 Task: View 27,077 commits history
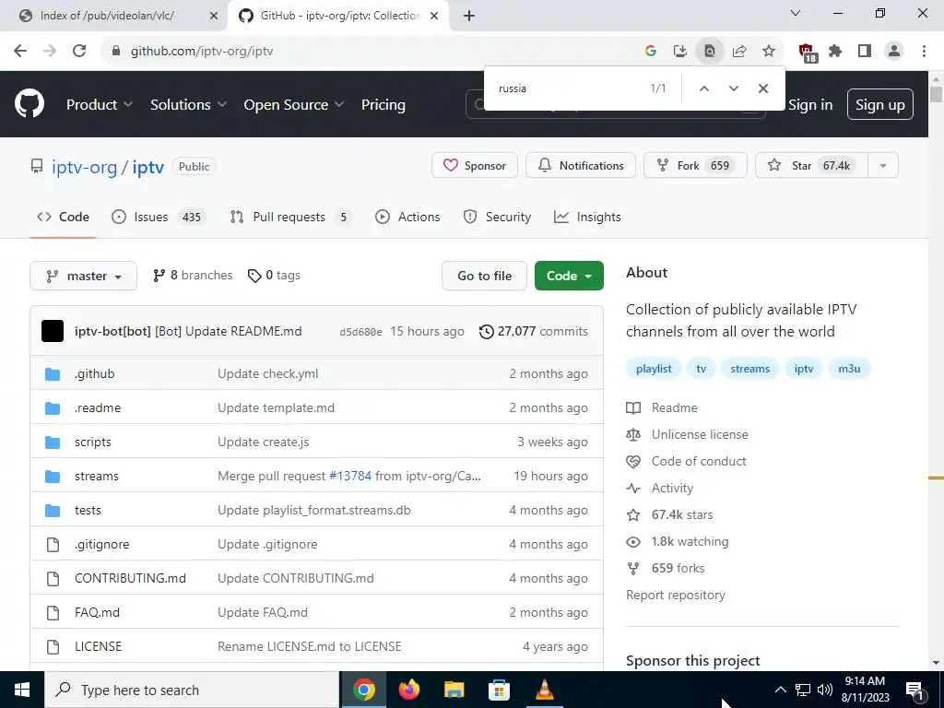(534, 331)
